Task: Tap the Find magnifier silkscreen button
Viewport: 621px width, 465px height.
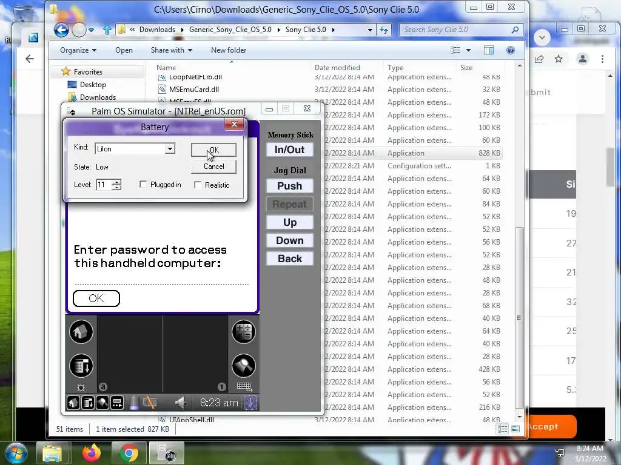Action: coord(243,366)
